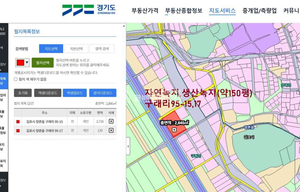Download the template via 양식다운로드
Viewport: 300px width, 192px height.
click(103, 93)
